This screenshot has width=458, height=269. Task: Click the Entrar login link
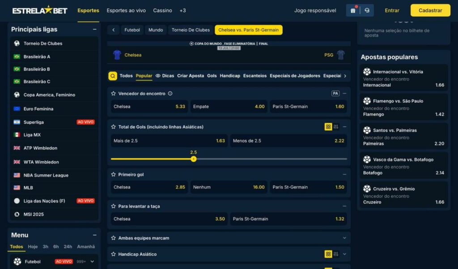tap(392, 11)
